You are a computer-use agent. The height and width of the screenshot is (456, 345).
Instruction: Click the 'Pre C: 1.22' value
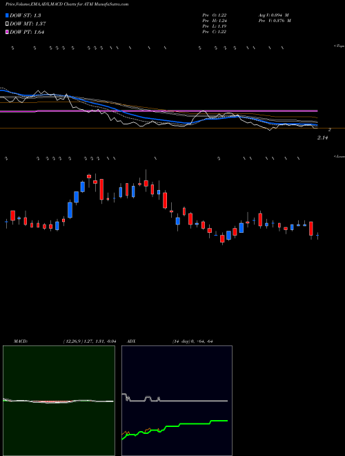tap(215, 32)
